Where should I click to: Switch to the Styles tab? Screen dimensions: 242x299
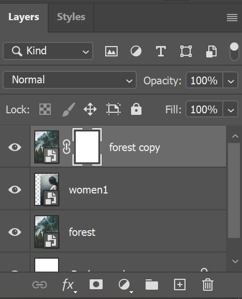tap(71, 17)
